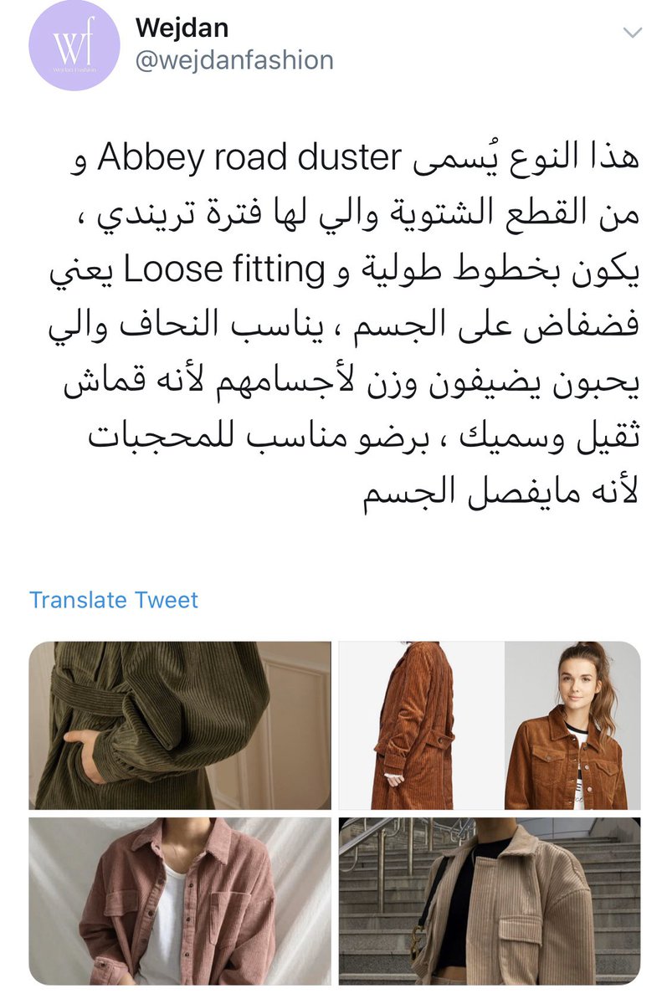Click the Wejdan display name
Screen dimensions: 667x1004
(x=182, y=27)
